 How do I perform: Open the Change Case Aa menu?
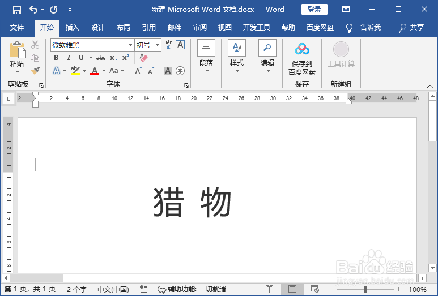(x=117, y=71)
